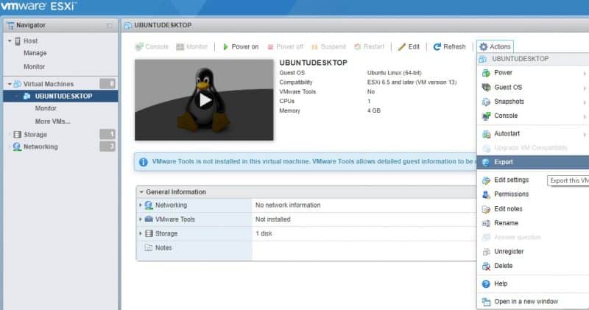
Task: Expand the Networking row in General Information
Action: [141, 205]
